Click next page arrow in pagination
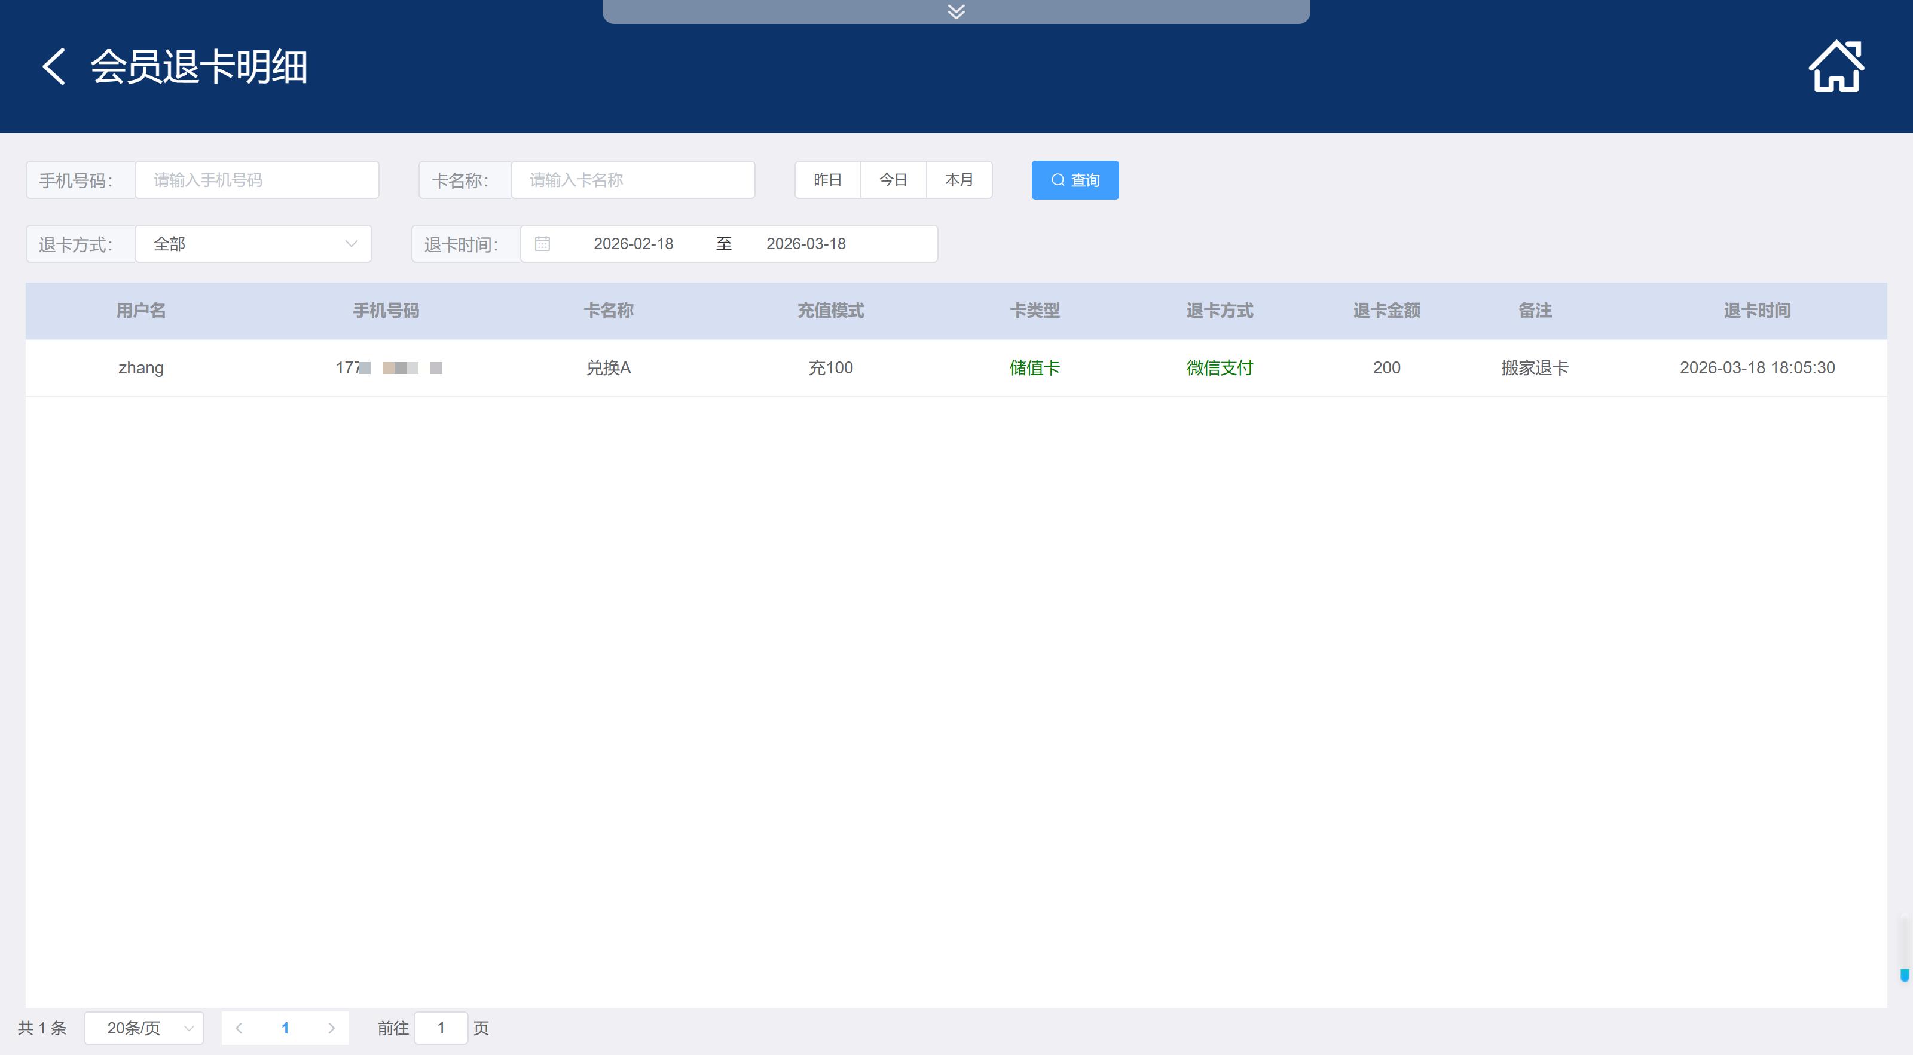 click(x=331, y=1028)
